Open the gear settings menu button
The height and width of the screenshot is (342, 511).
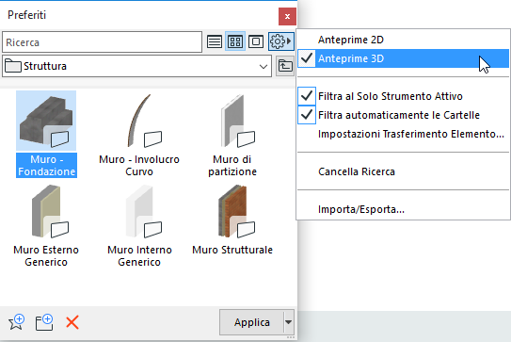tap(281, 41)
